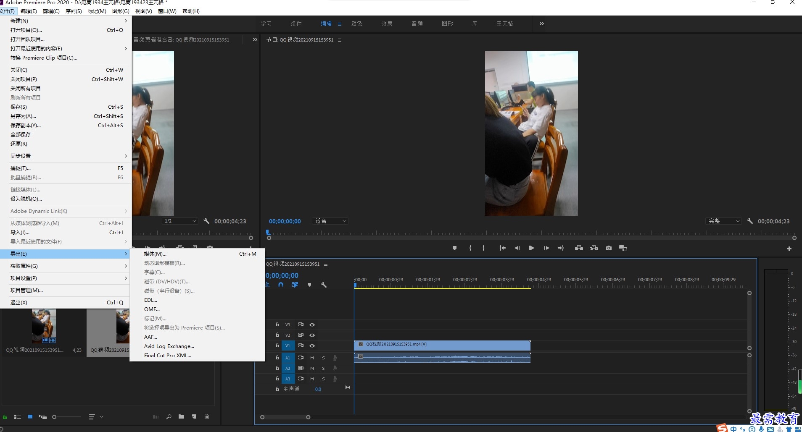Open Source monitor wrench settings

pyautogui.click(x=206, y=221)
